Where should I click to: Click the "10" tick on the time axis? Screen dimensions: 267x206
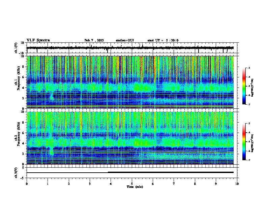(237, 184)
